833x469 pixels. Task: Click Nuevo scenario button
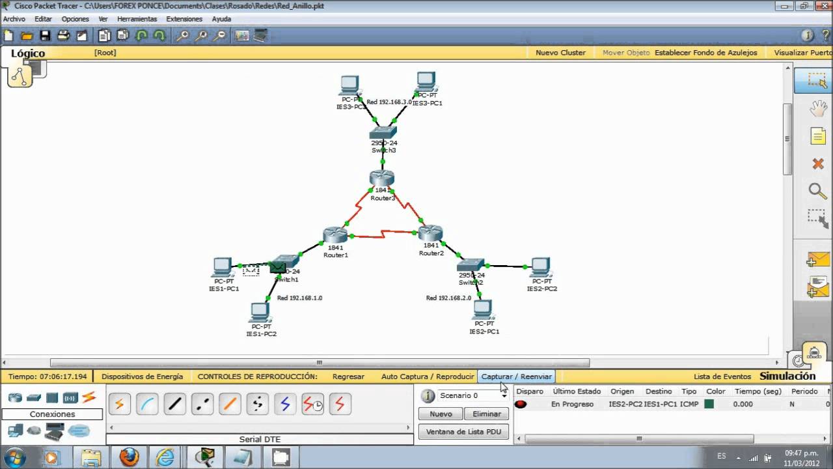[x=441, y=414]
